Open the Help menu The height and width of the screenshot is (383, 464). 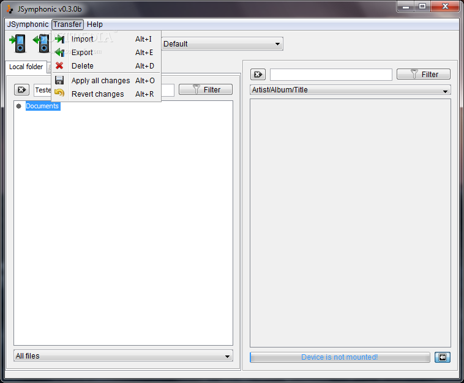pyautogui.click(x=95, y=24)
